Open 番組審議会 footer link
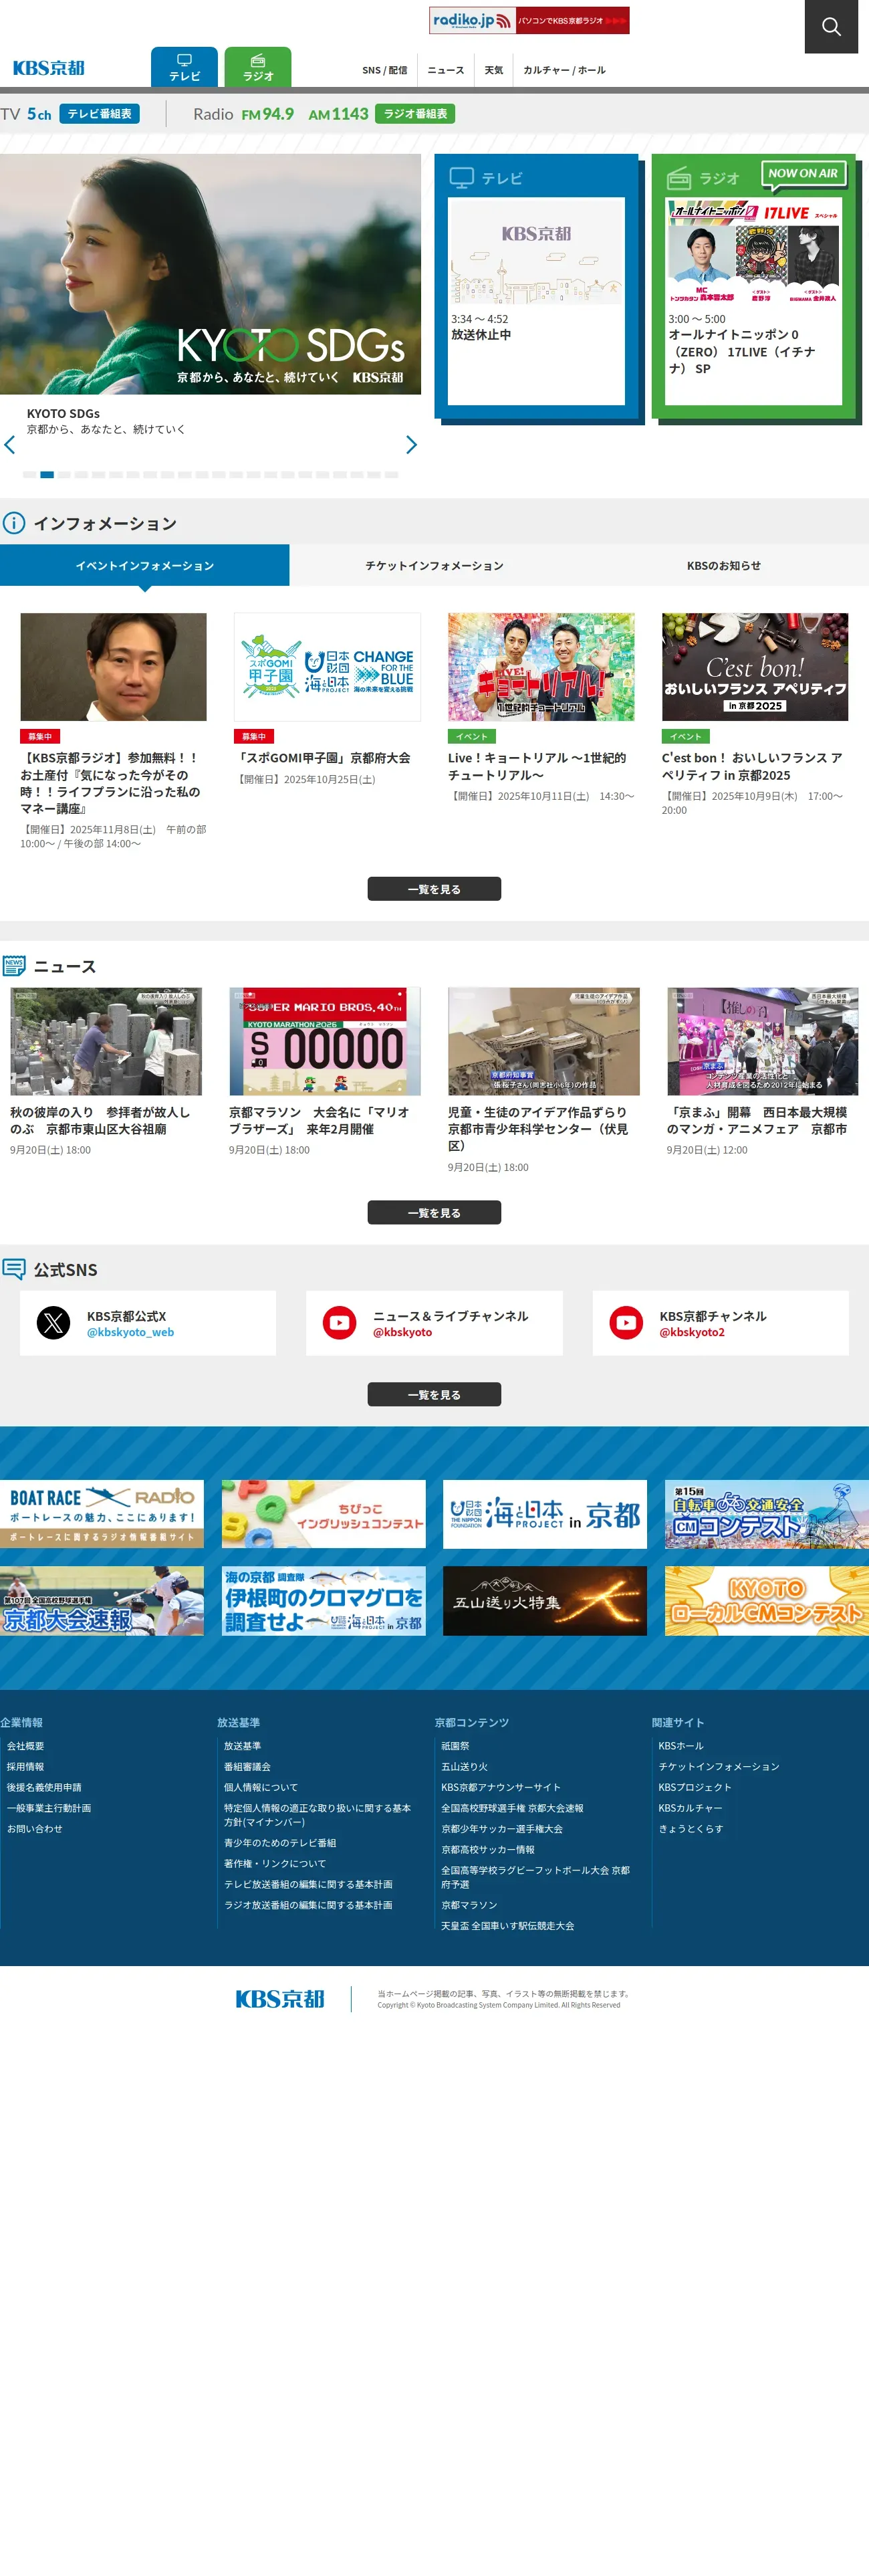 (x=247, y=1767)
